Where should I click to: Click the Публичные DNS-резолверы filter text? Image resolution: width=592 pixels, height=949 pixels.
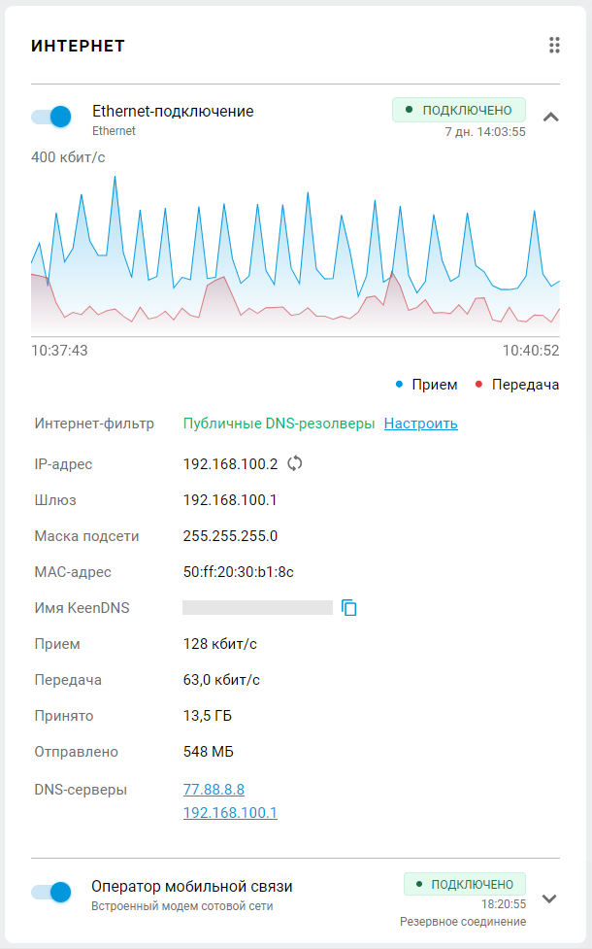point(279,424)
